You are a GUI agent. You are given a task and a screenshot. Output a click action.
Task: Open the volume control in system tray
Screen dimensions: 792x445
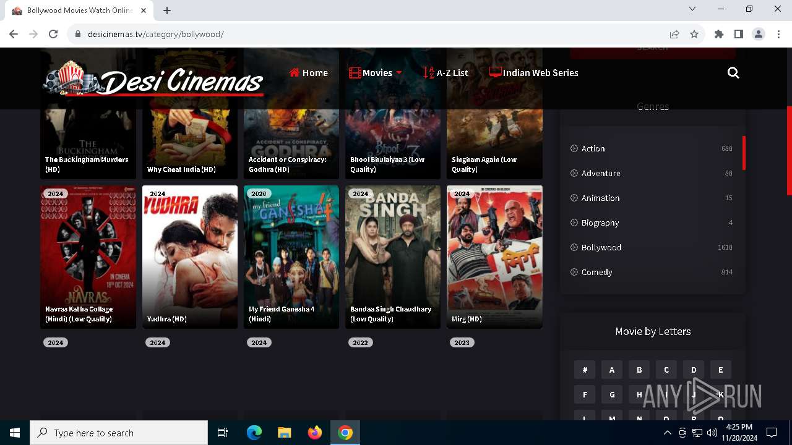712,433
